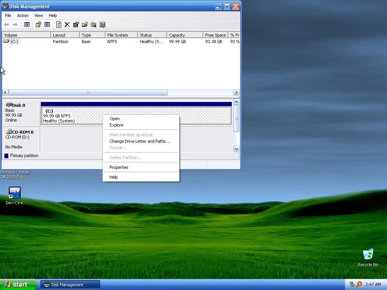
Task: Toggle the Show/Hide Console Tree toolbar icon
Action: [x=27, y=25]
